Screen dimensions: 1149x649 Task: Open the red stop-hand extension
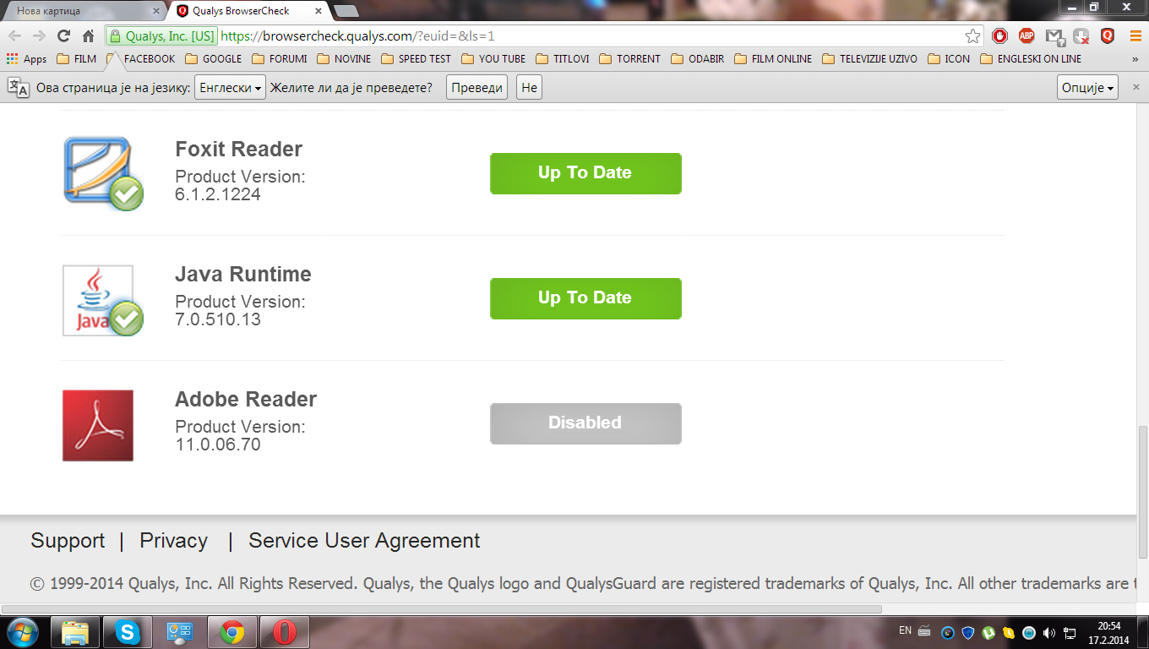999,36
